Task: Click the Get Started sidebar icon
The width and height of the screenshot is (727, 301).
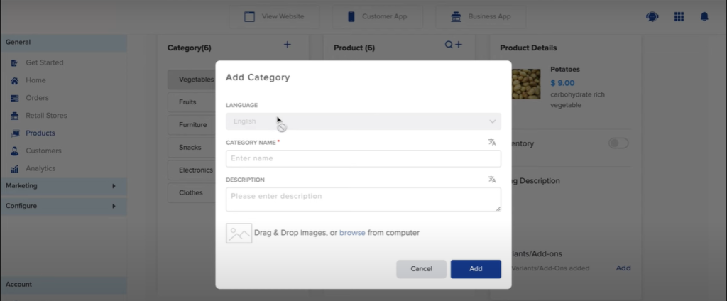Action: [x=14, y=62]
